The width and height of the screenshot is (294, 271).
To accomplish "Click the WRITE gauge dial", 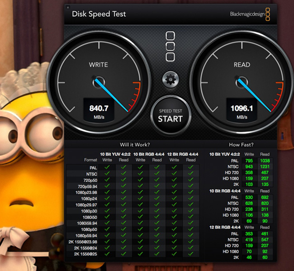I will pyautogui.click(x=99, y=82).
